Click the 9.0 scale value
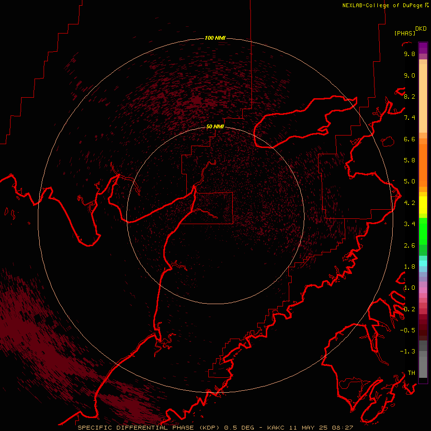The height and width of the screenshot is (431, 431). [x=409, y=75]
